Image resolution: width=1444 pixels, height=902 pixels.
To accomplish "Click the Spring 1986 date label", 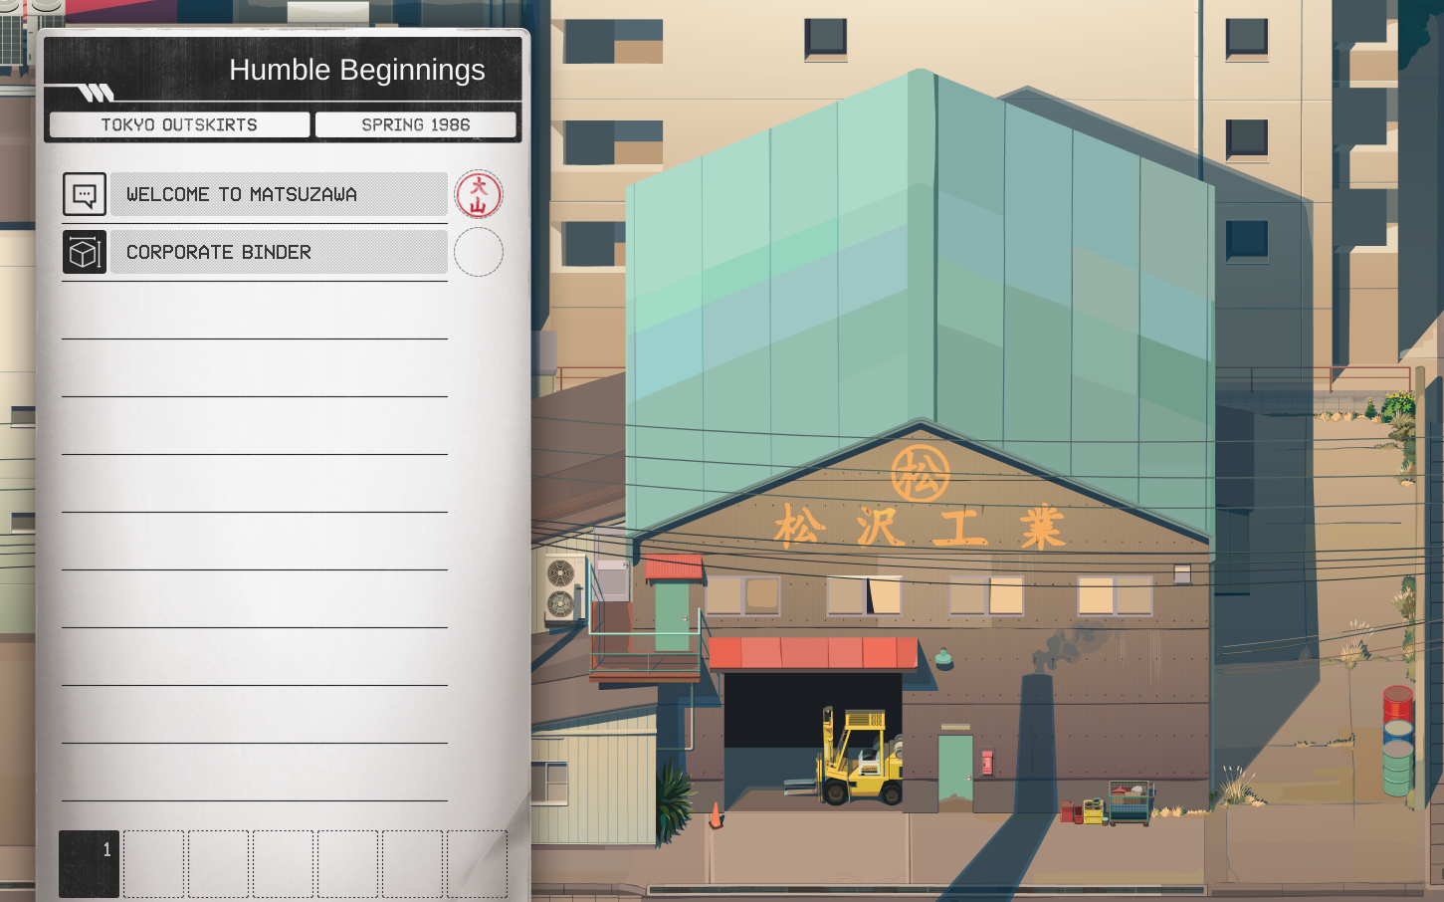I will click(x=416, y=124).
